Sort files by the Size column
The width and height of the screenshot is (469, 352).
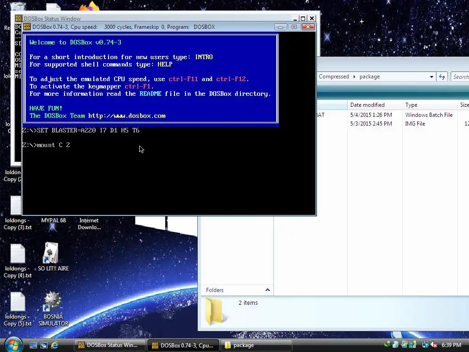click(x=464, y=105)
